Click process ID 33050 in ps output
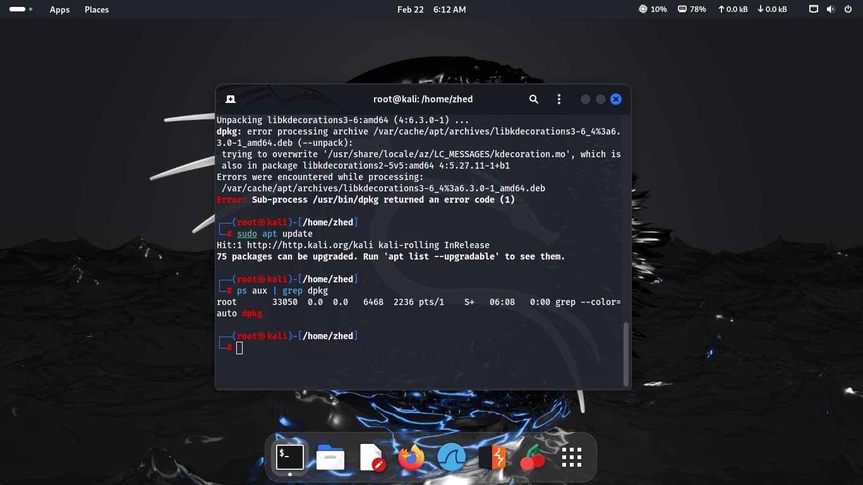This screenshot has width=863, height=485. pos(285,302)
